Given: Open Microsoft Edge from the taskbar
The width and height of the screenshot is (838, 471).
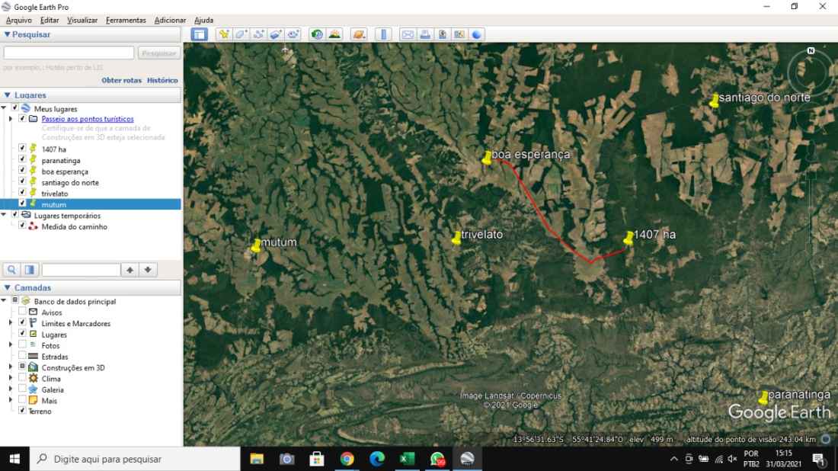Looking at the screenshot, I should tap(377, 459).
